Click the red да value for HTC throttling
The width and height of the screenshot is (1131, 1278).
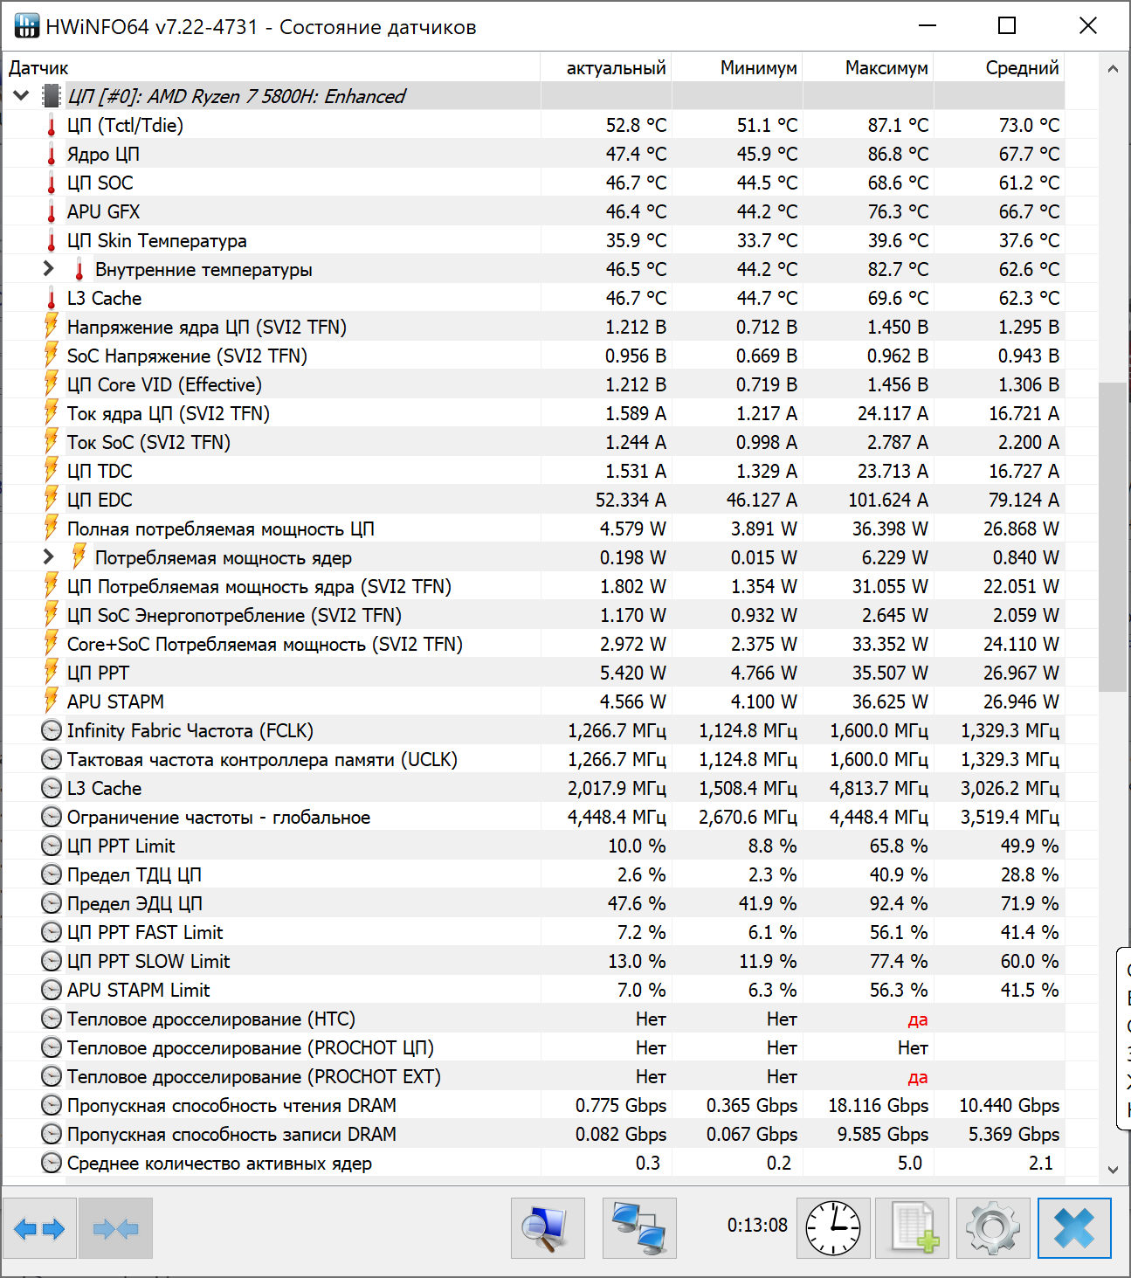click(917, 1019)
